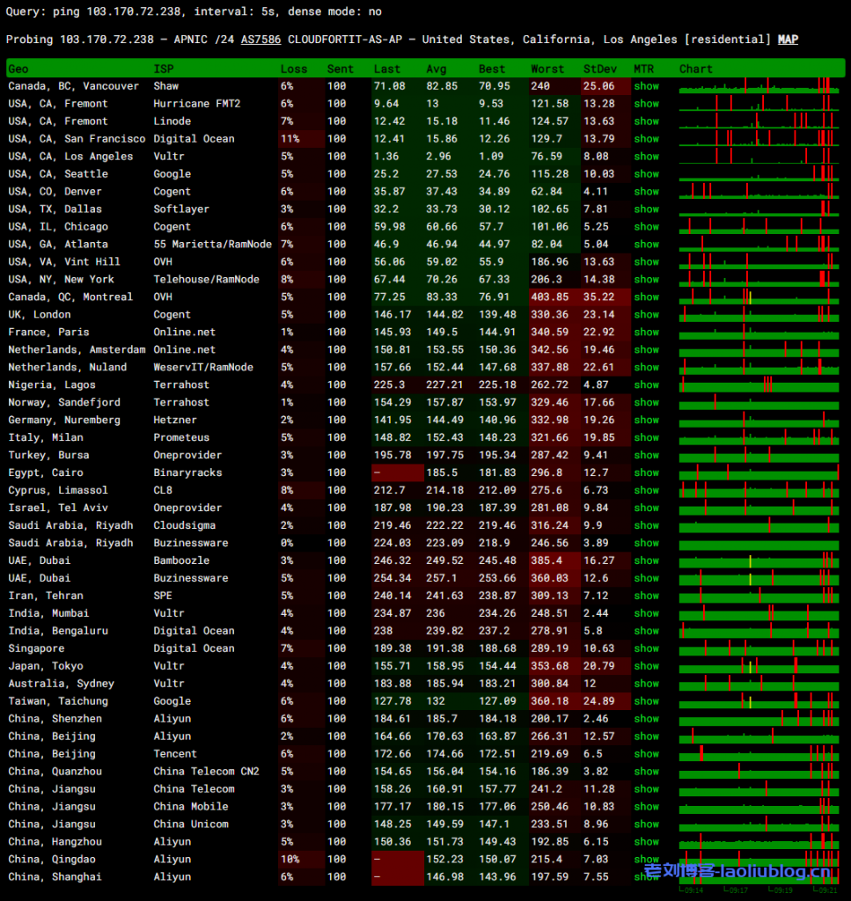The height and width of the screenshot is (901, 851).
Task: Show MTR for Los Angeles Vultr row
Action: click(646, 157)
